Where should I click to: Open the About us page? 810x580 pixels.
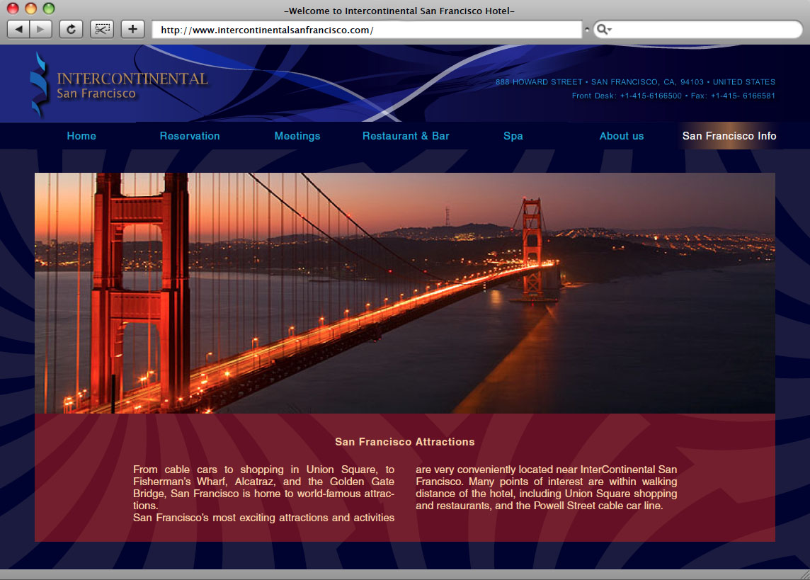click(622, 136)
